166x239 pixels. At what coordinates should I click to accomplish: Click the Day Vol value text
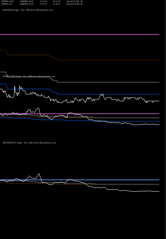[74, 4]
